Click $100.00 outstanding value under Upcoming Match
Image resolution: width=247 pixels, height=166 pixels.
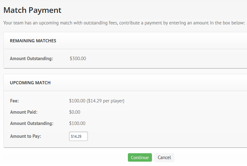click(x=77, y=123)
